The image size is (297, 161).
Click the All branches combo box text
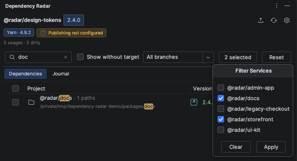[x=162, y=57]
